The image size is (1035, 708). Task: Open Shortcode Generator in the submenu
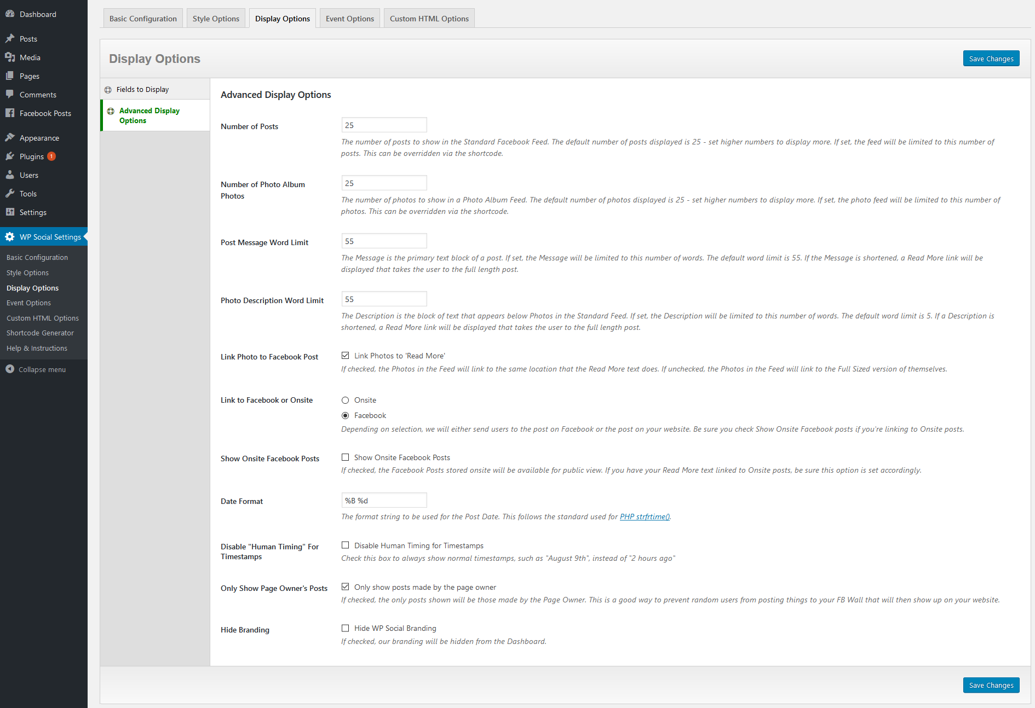click(x=40, y=333)
